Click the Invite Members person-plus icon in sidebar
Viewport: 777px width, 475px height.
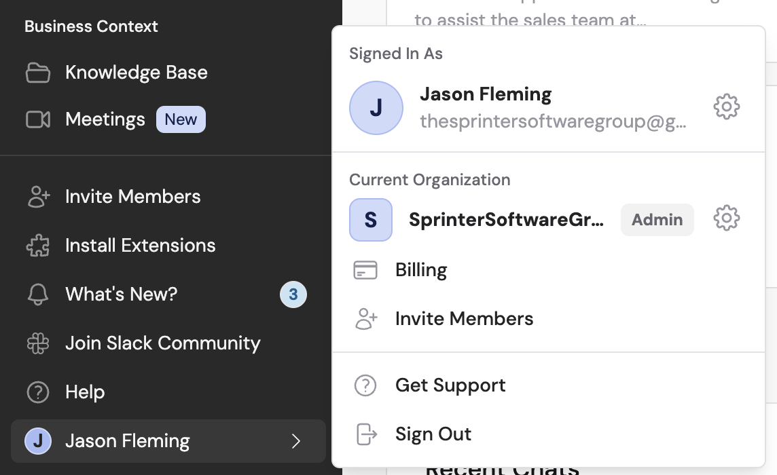tap(38, 196)
